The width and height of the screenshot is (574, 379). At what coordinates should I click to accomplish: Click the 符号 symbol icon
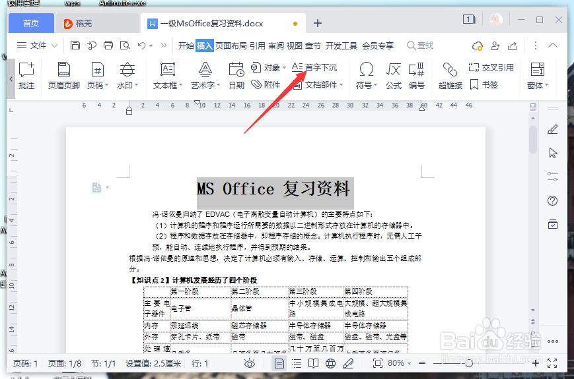click(x=366, y=69)
